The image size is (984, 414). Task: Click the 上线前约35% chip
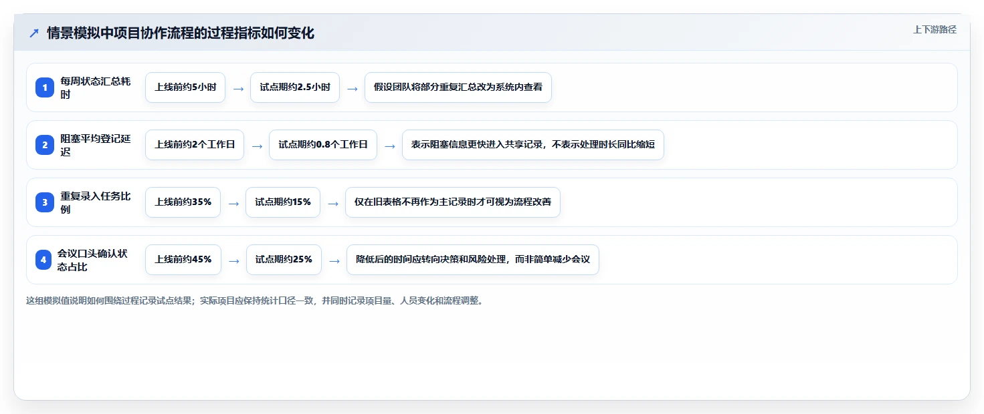pos(183,202)
